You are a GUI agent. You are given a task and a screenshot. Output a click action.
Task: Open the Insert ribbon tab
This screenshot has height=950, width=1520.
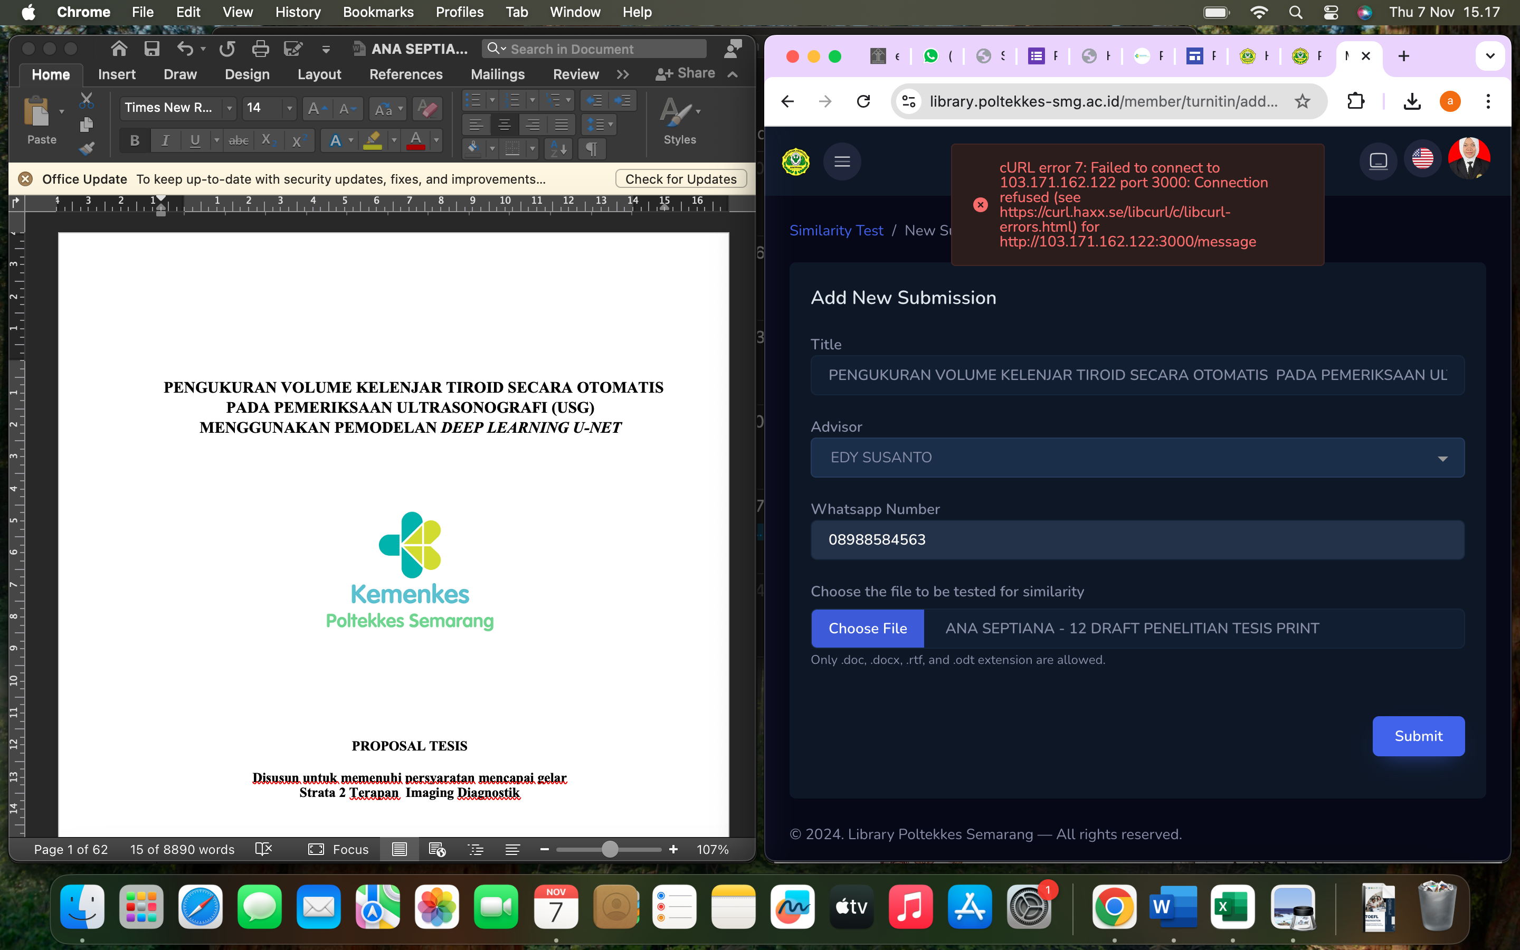(117, 74)
